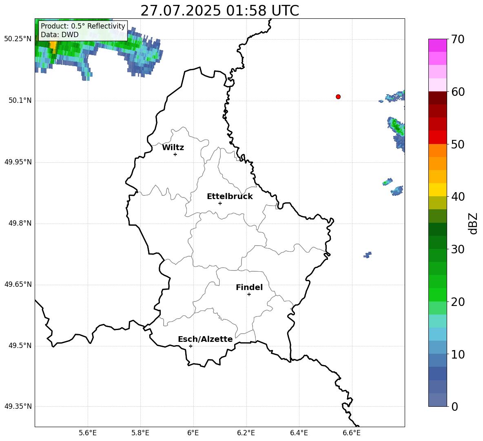
Task: Click the 6°E longitude label
Action: point(193,433)
